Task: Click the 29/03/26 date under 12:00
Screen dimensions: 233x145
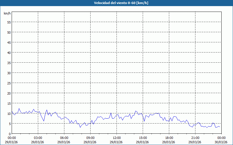Action: (x=116, y=142)
